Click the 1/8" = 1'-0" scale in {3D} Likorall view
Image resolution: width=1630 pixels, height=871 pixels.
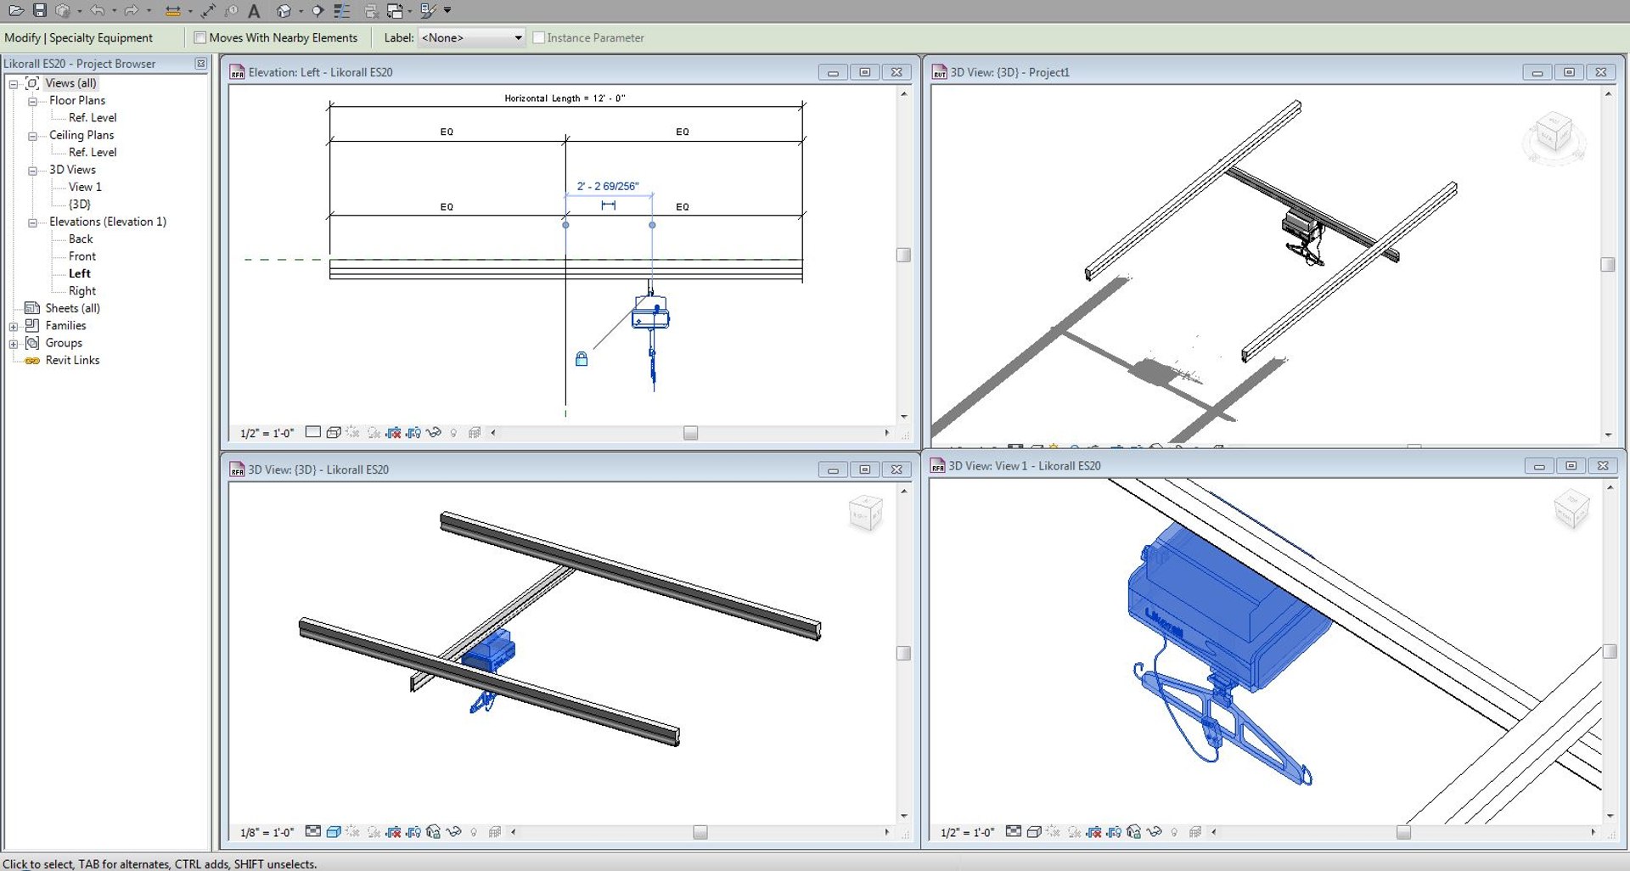point(267,832)
